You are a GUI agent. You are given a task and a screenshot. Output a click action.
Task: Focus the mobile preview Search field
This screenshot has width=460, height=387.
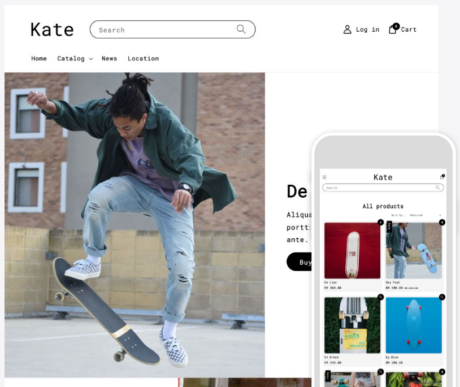(383, 188)
